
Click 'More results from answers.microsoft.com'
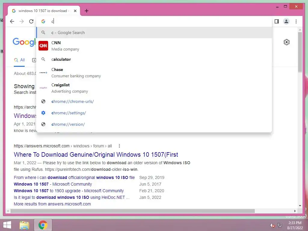(x=52, y=204)
